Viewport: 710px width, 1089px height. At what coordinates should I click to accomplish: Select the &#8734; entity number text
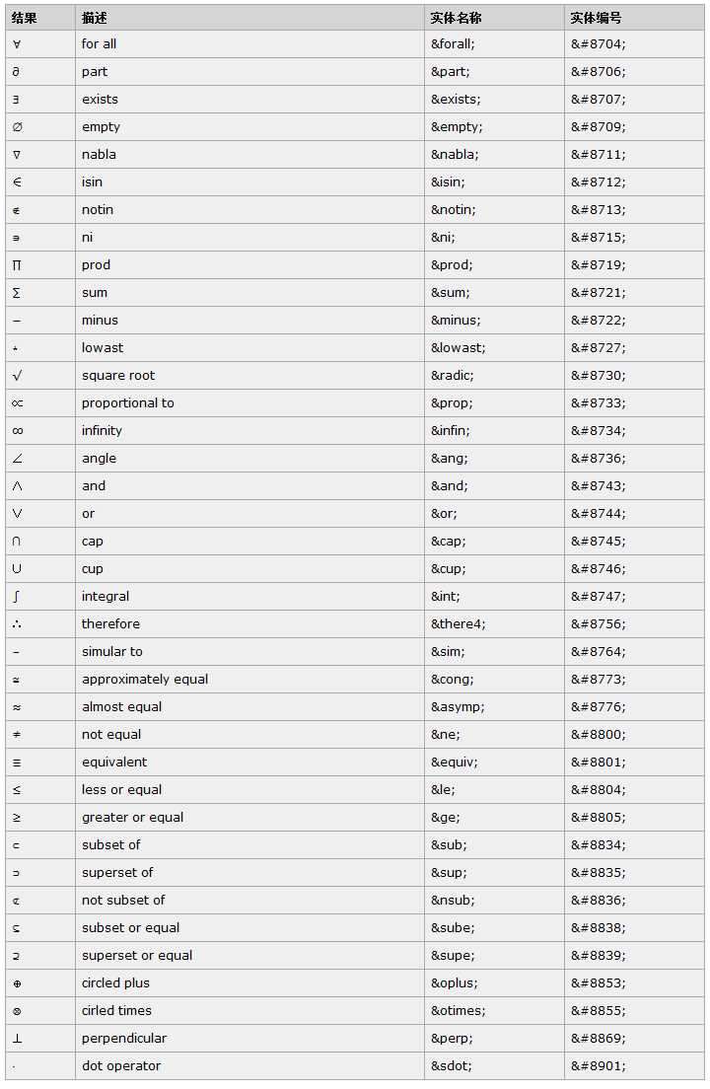pyautogui.click(x=598, y=431)
